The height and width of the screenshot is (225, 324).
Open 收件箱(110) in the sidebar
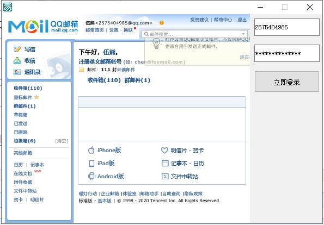click(28, 88)
